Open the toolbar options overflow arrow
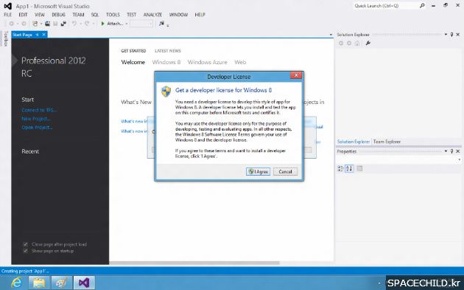This screenshot has width=464, height=290. click(x=168, y=26)
